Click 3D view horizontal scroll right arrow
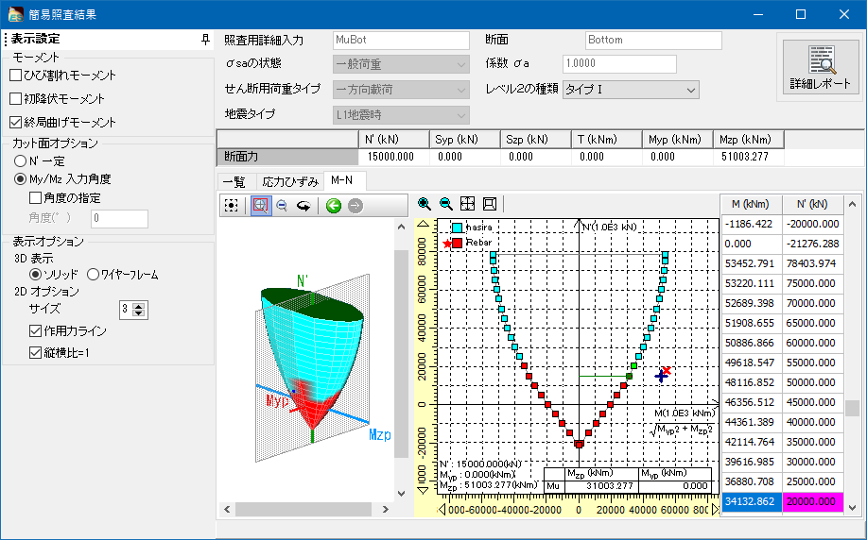 (386, 509)
